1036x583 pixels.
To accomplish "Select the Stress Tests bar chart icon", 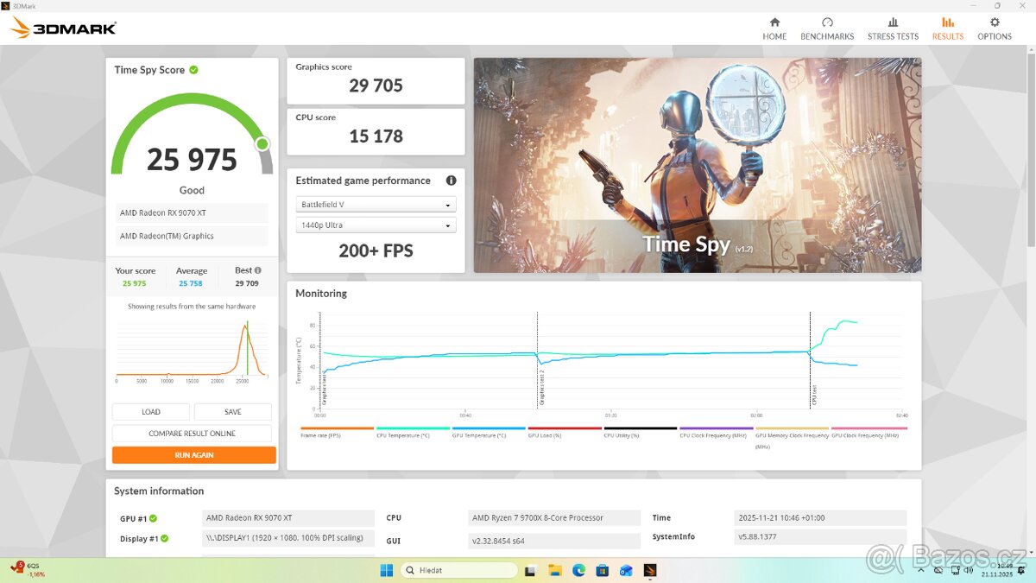I will coord(893,22).
